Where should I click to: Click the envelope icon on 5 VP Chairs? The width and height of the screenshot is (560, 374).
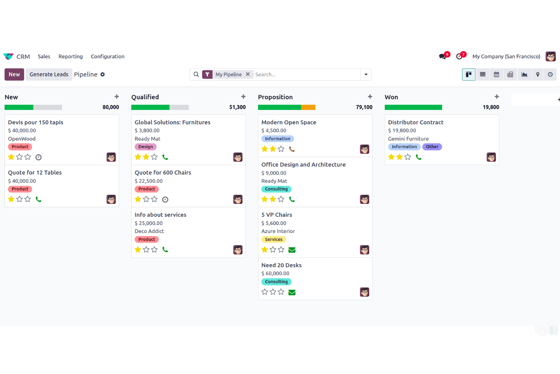click(x=292, y=250)
